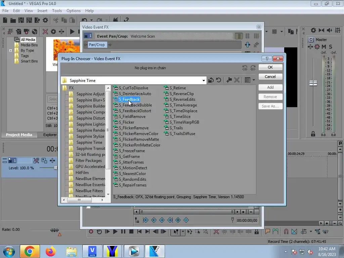Screen dimensions: 344x258
Task: Select S_TimeWarpRGB in the plug-in list
Action: (x=182, y=122)
